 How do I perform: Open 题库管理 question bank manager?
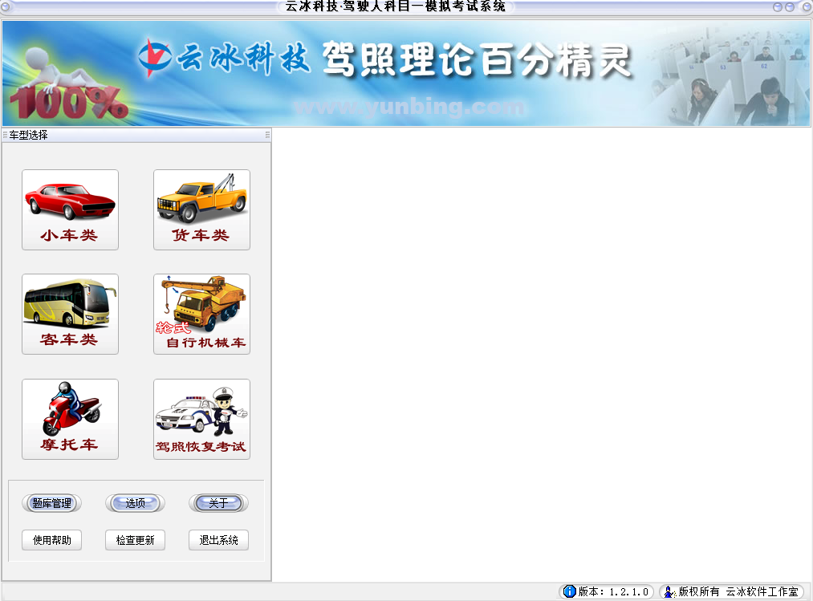point(52,503)
